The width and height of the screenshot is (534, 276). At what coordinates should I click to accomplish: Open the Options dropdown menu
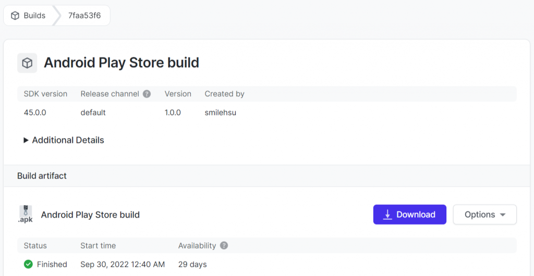(484, 215)
